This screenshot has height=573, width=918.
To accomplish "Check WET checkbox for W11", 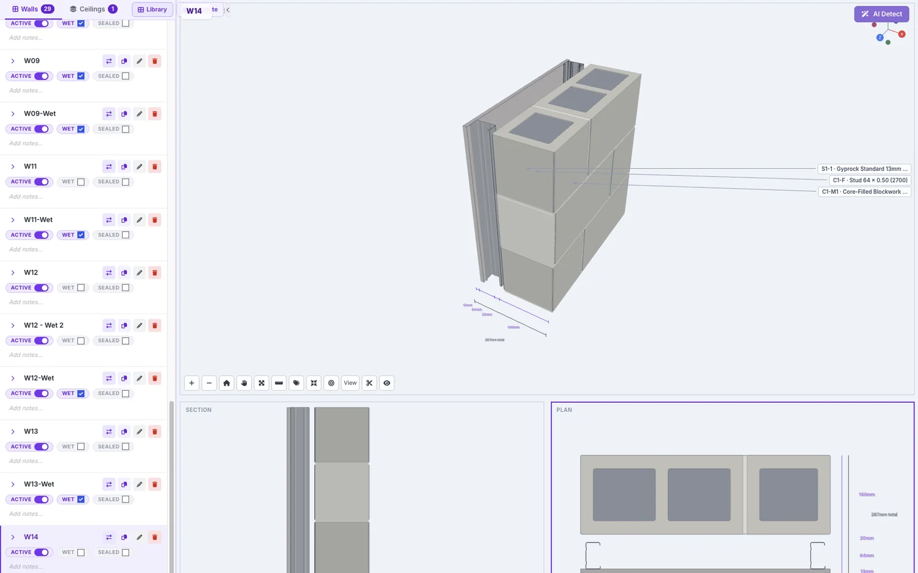I will pyautogui.click(x=81, y=182).
